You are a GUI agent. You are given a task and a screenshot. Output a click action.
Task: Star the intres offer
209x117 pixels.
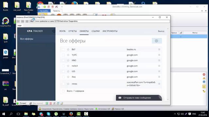pos(68,84)
